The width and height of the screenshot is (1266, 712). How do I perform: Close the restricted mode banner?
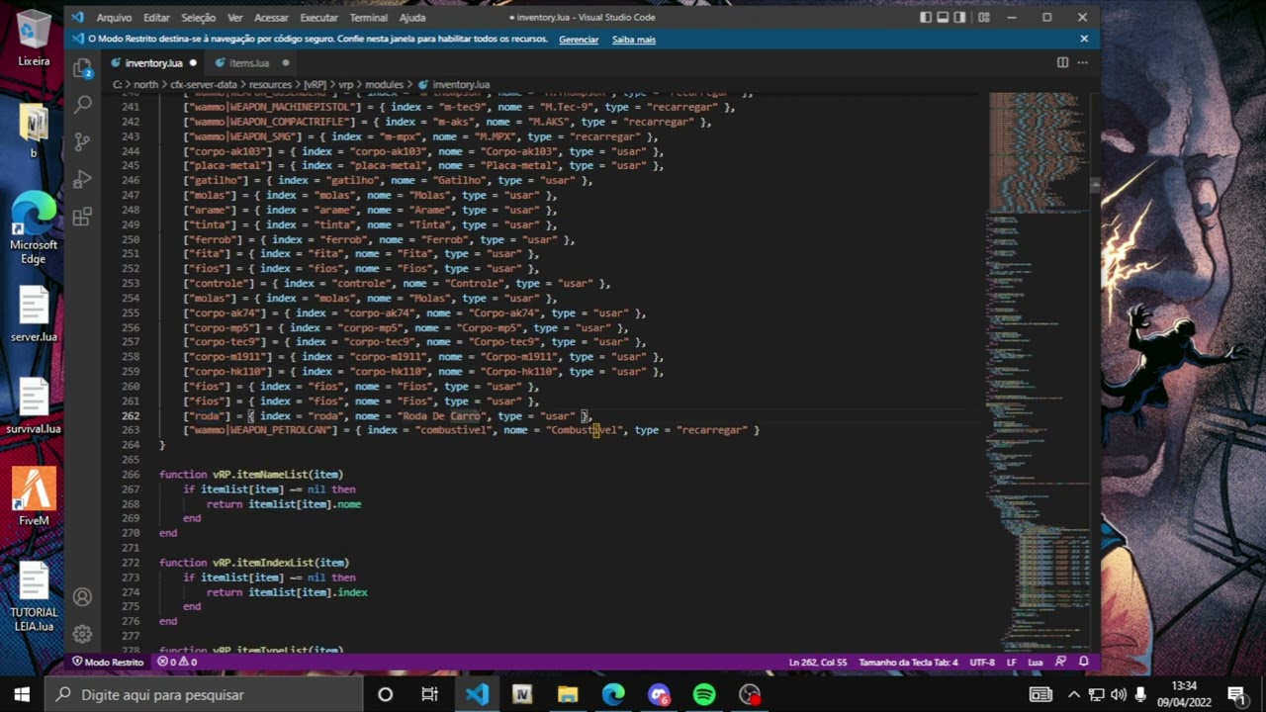pos(1084,39)
